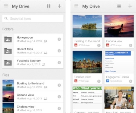Click Boating to the island grid card title
The image size is (136, 113).
pos(87,41)
